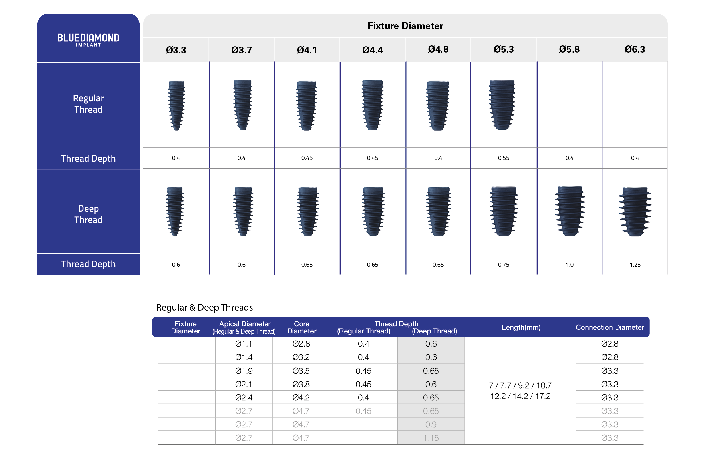Click the Ø4.4 regular thread implant image
Viewport: 708px width, 469px height.
(x=372, y=105)
